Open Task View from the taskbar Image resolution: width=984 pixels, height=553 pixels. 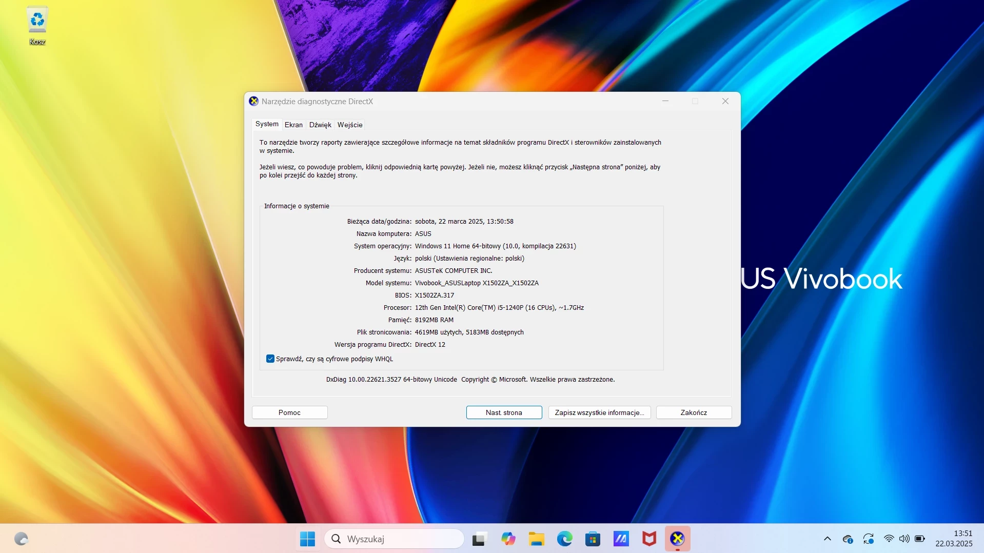click(480, 539)
